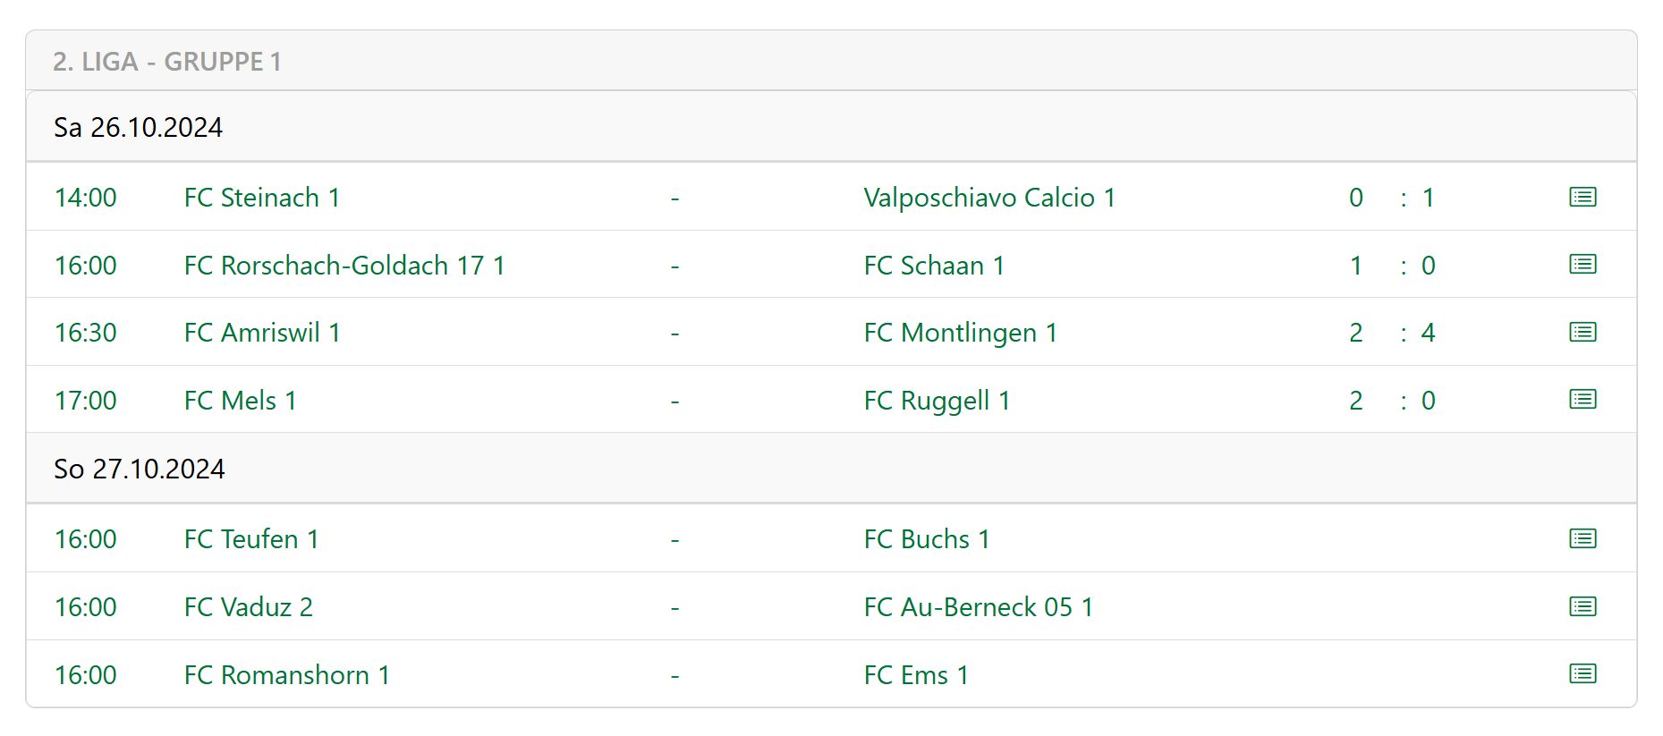
Task: Click the 17:00 kickoff time for FC Mels
Action: 86,401
